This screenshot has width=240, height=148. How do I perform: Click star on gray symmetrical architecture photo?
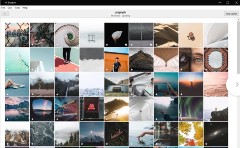tap(132, 45)
